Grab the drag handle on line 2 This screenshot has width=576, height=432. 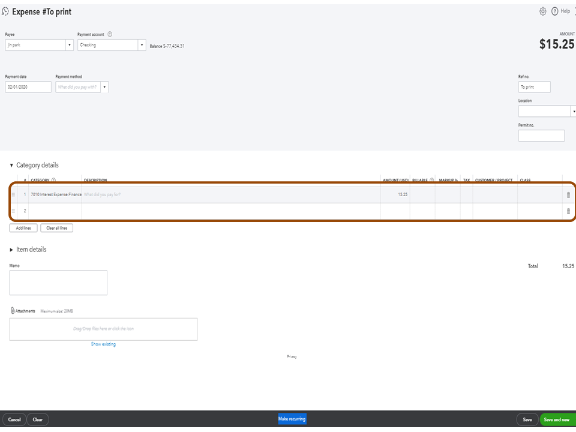pyautogui.click(x=13, y=211)
